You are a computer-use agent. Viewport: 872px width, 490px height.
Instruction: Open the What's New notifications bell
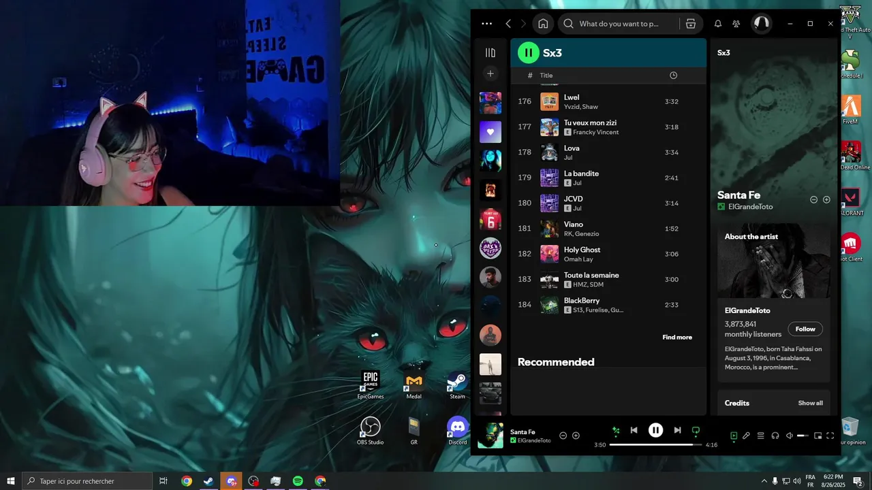click(717, 23)
